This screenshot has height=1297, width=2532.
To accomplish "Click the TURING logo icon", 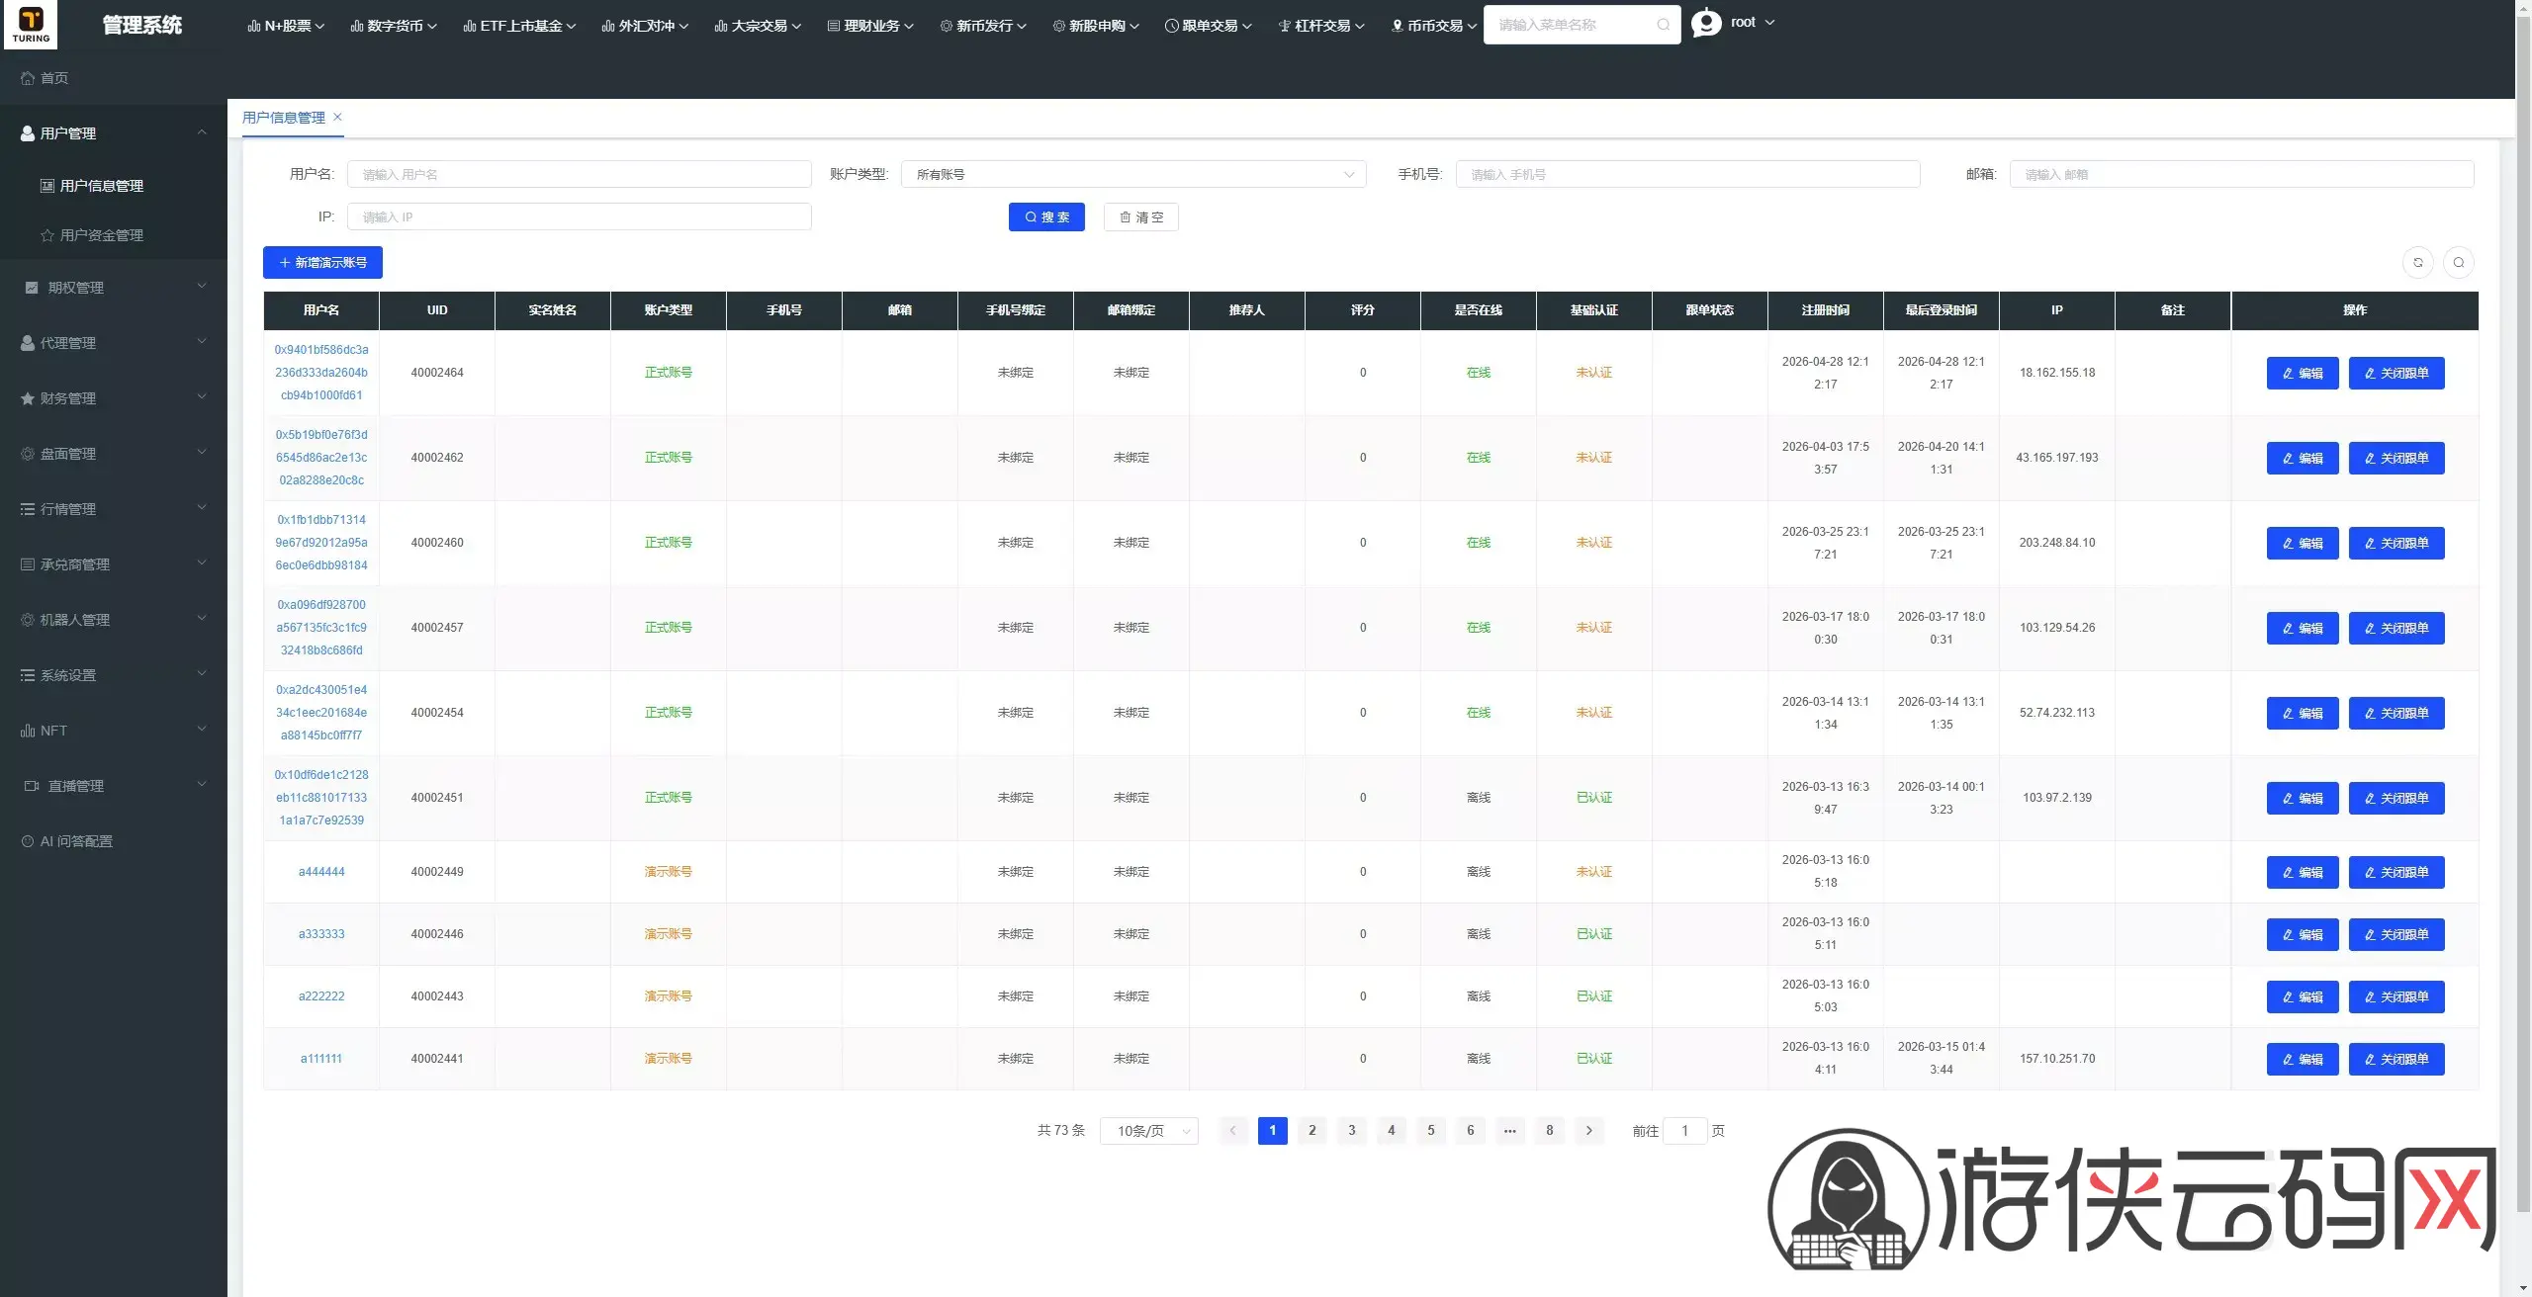I will 31,25.
